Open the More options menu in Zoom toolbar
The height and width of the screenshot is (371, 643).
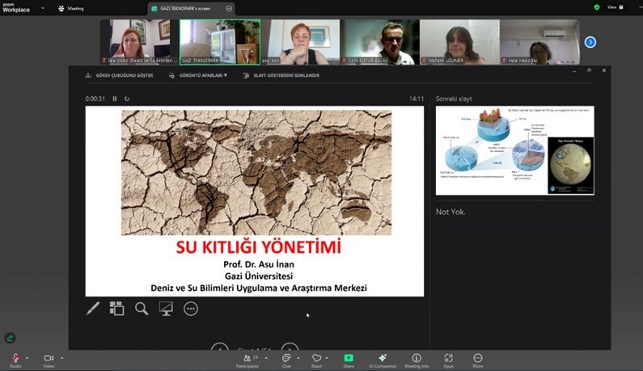tap(478, 360)
